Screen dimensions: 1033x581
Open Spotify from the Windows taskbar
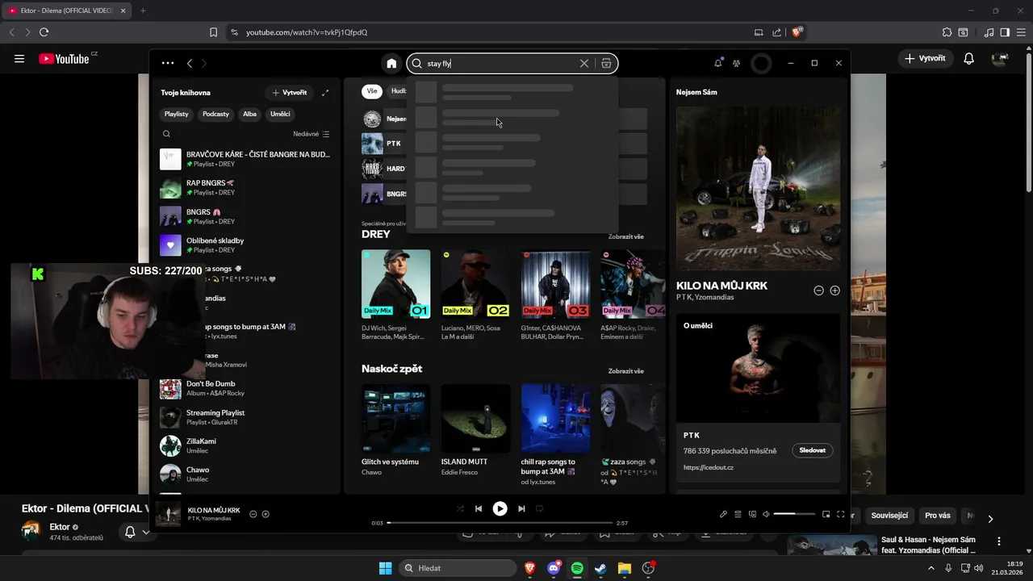(577, 568)
